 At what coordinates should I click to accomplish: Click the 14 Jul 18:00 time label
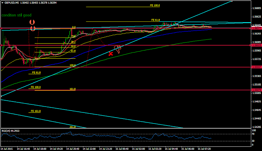[x=40, y=148]
